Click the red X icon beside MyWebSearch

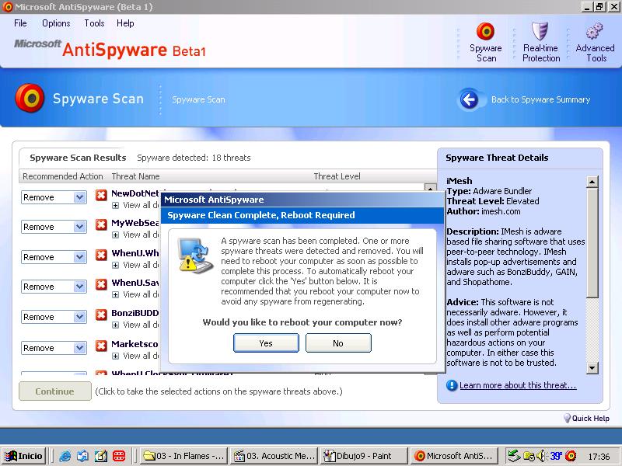tap(101, 224)
